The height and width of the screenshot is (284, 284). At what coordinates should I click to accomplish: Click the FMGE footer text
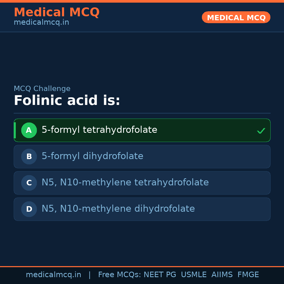248,275
